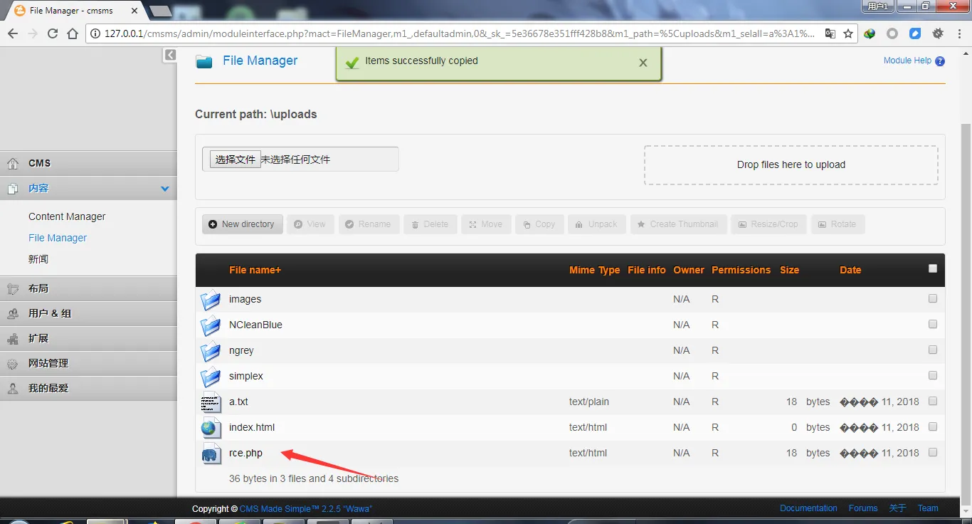Click the images folder icon
972x524 pixels.
210,300
